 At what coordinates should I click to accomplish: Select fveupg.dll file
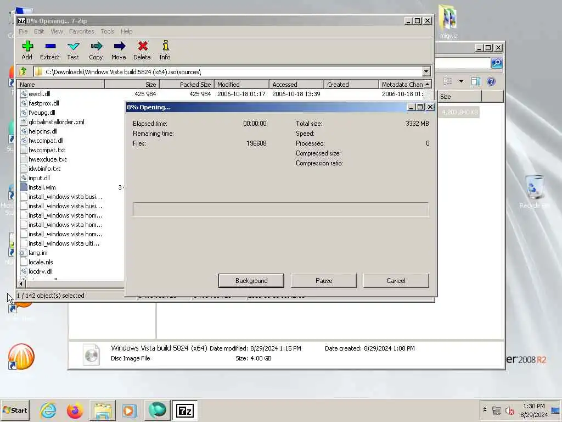[42, 113]
